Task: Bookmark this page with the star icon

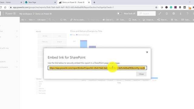Action: [156, 7]
